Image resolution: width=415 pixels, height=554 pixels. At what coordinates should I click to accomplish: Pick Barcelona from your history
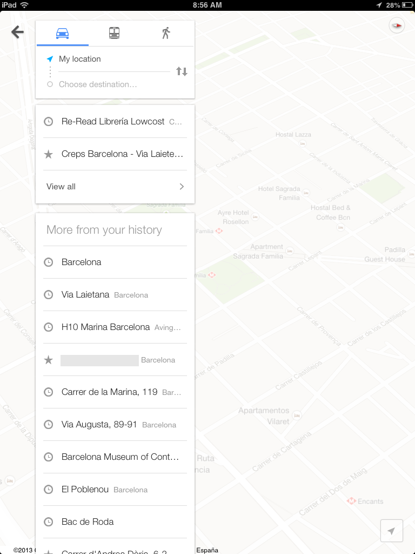tap(115, 262)
